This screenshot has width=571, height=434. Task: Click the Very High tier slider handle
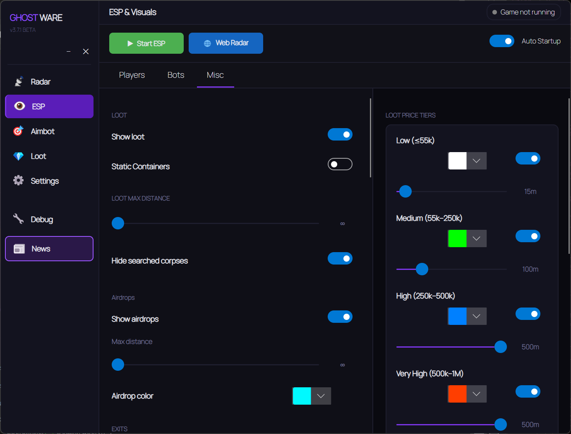pos(501,424)
